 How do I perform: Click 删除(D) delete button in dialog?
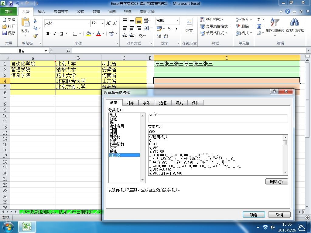coord(276,182)
